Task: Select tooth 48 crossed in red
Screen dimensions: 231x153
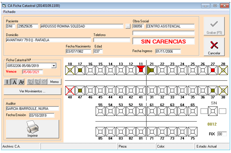Action: click(70, 91)
